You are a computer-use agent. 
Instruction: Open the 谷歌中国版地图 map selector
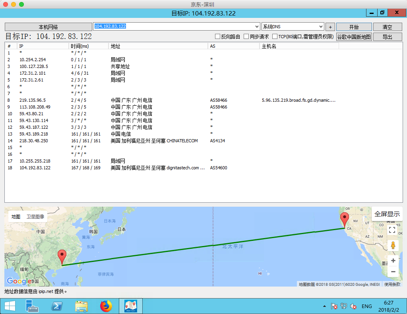coord(354,37)
